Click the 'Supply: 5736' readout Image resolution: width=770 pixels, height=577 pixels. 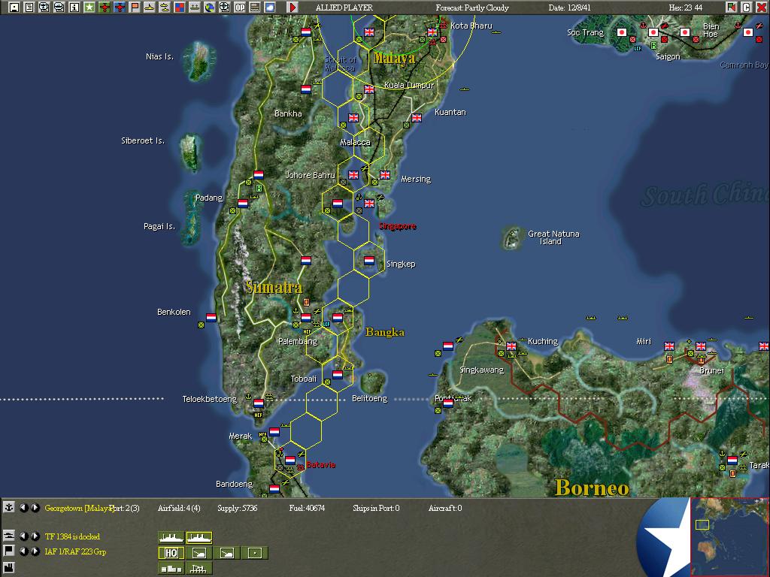(237, 508)
